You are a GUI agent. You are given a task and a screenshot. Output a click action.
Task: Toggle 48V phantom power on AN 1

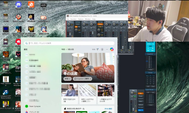point(76,27)
